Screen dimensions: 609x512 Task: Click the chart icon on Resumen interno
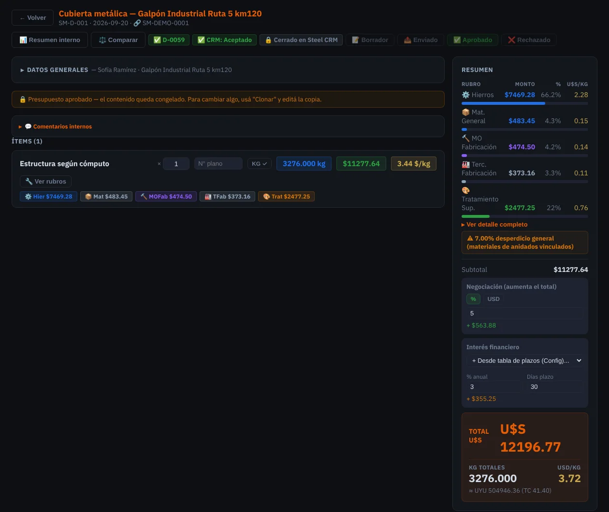pyautogui.click(x=23, y=40)
